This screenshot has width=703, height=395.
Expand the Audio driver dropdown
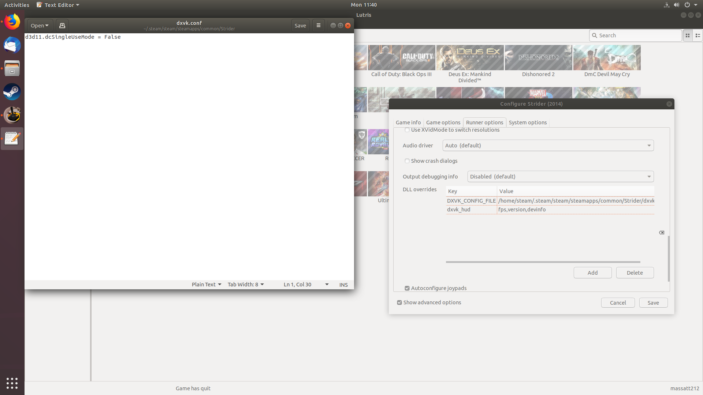pos(548,146)
